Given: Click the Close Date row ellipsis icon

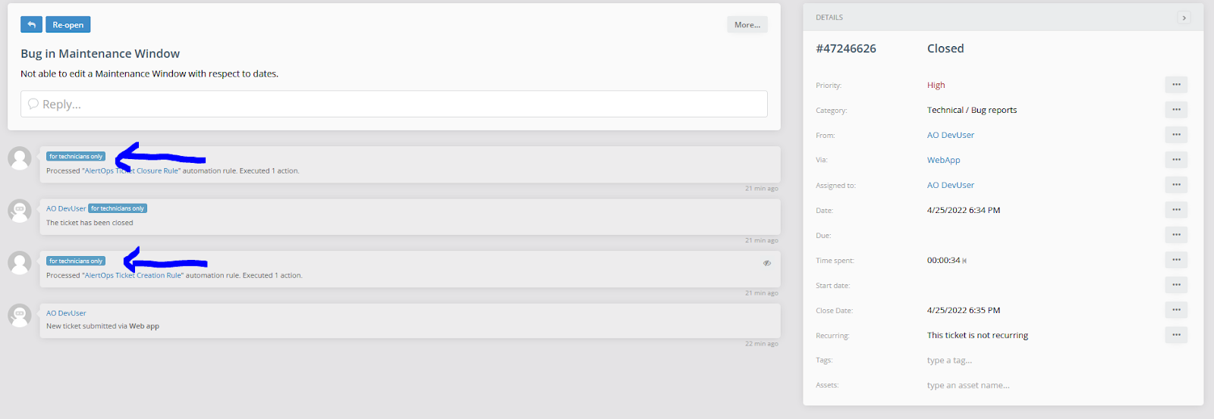Looking at the screenshot, I should [1176, 310].
